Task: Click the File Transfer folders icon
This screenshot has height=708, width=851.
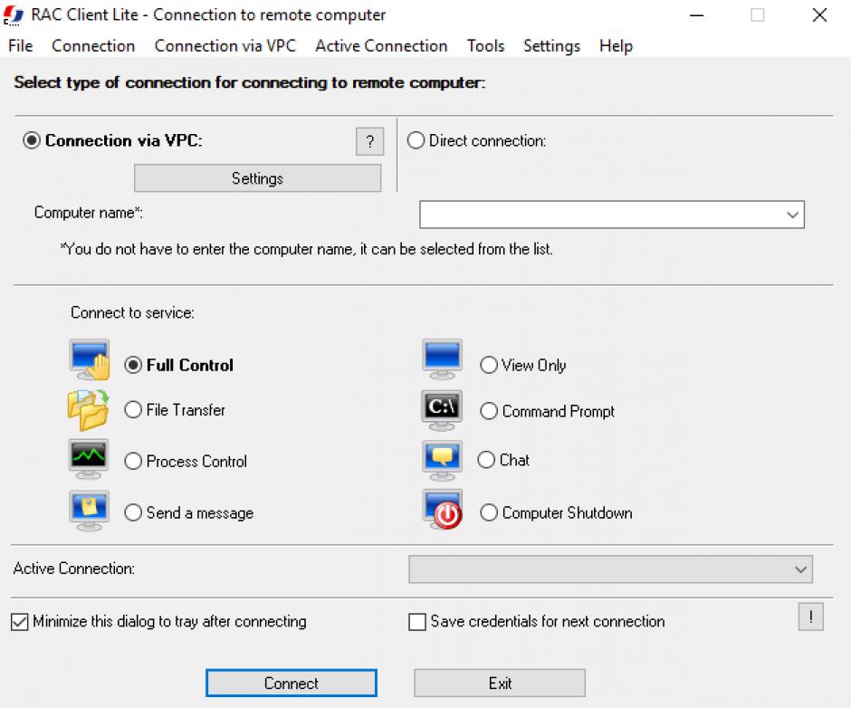Action: click(x=88, y=408)
